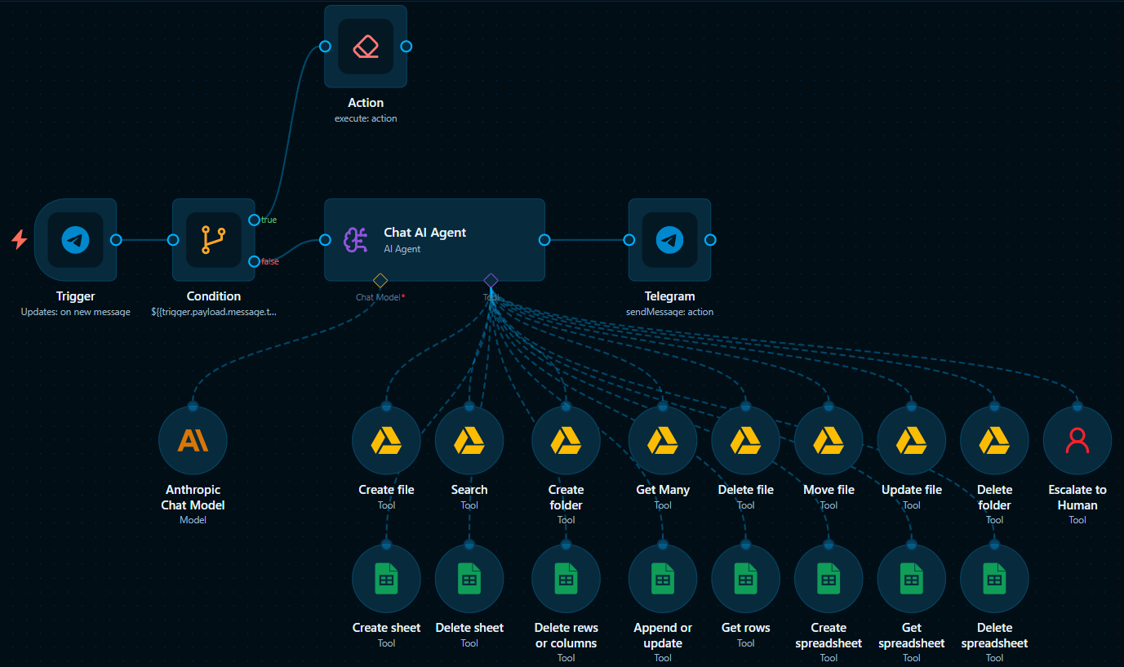
Task: Click the red lightning trigger indicator
Action: coord(19,240)
